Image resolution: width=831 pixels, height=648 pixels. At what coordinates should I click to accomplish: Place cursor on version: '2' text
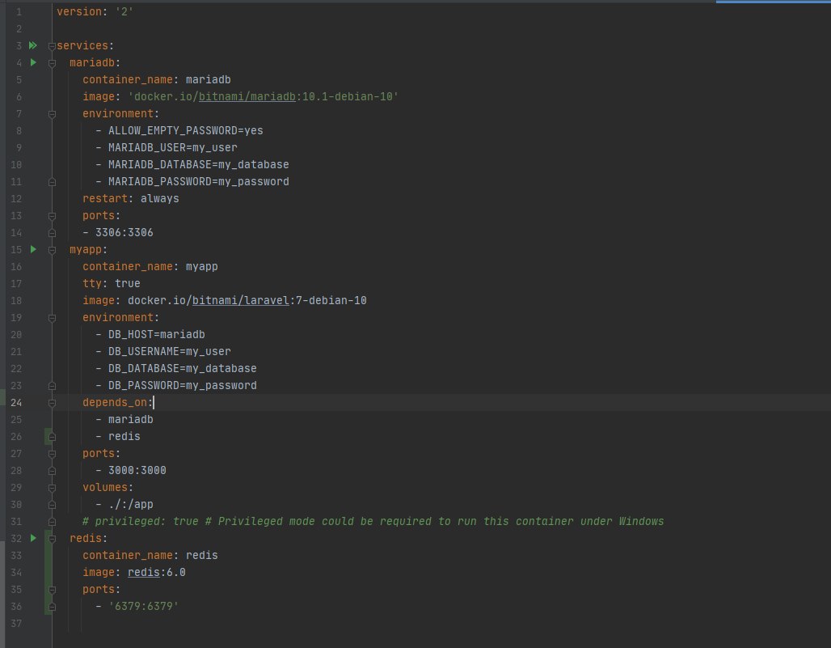(95, 11)
